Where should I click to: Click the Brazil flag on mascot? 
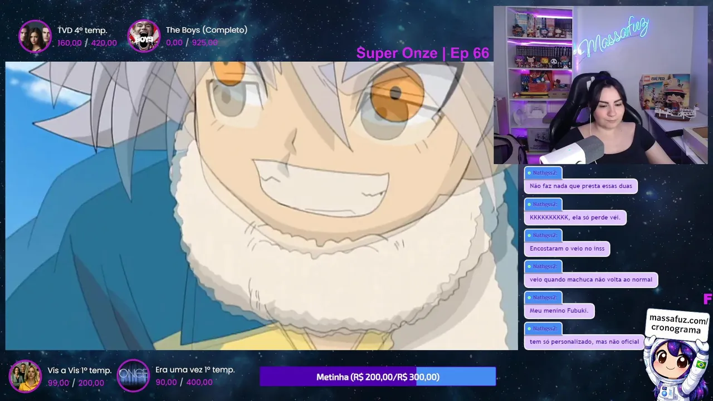(x=701, y=365)
